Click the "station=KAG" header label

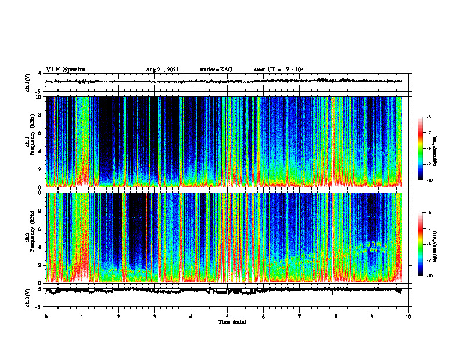click(x=215, y=70)
